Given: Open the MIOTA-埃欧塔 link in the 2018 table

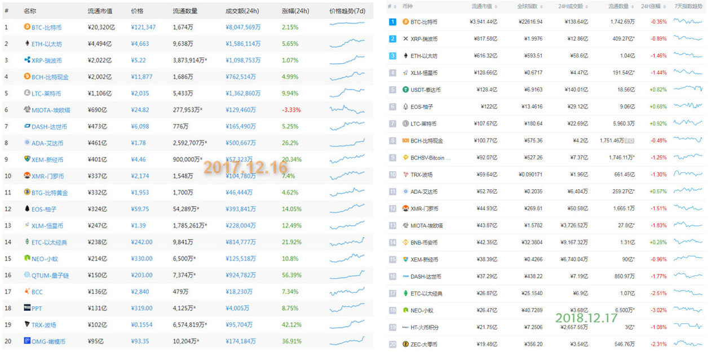Looking at the screenshot, I should point(427,226).
